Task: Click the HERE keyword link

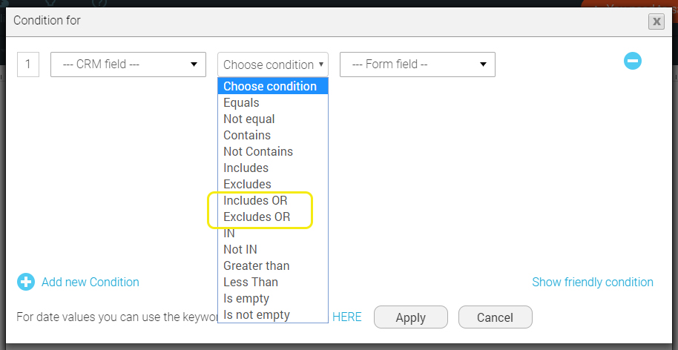Action: click(x=346, y=317)
